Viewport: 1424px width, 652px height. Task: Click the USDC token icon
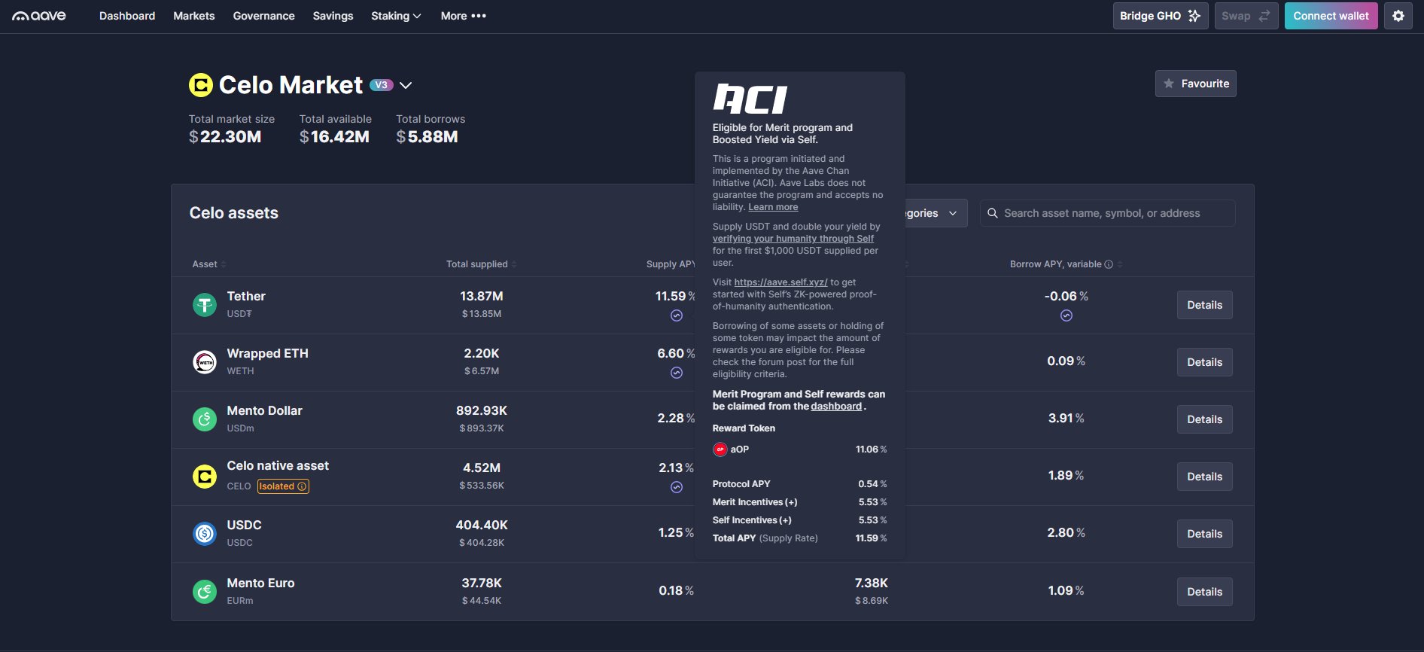tap(205, 534)
